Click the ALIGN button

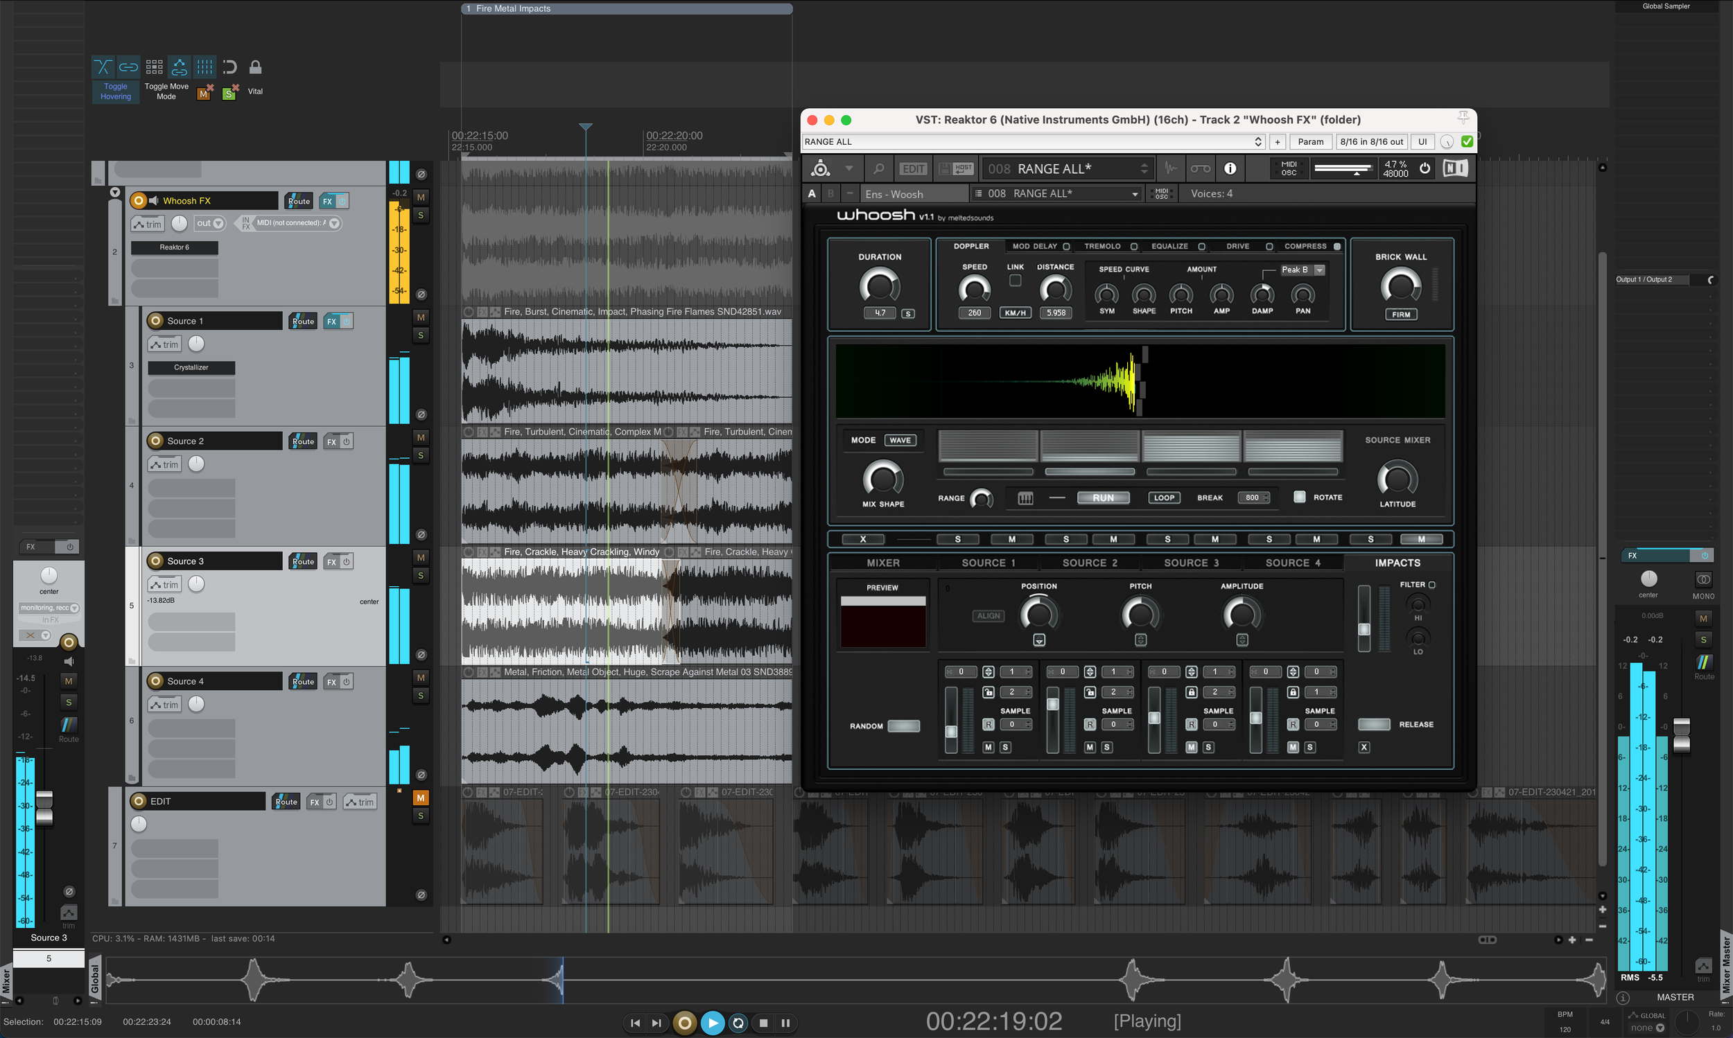(x=988, y=615)
